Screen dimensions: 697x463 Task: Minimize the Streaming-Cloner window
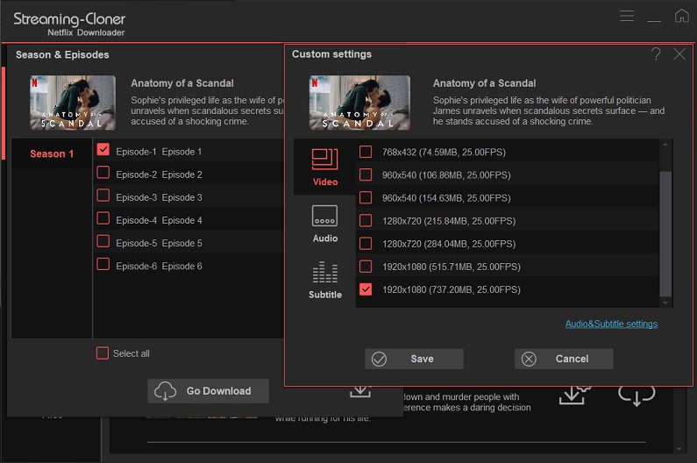[654, 20]
